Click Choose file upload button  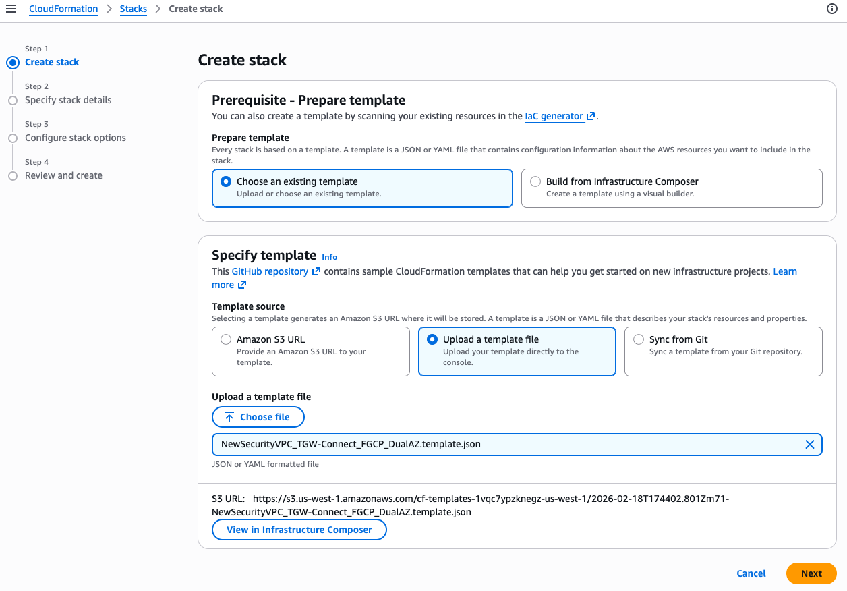[x=258, y=417]
